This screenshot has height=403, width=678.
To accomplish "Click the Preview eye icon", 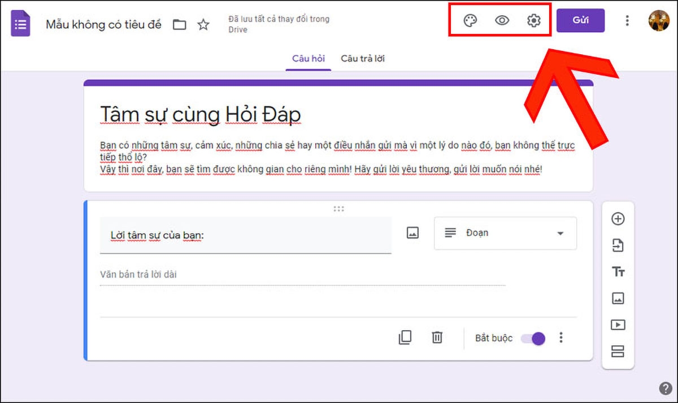I will coord(501,20).
